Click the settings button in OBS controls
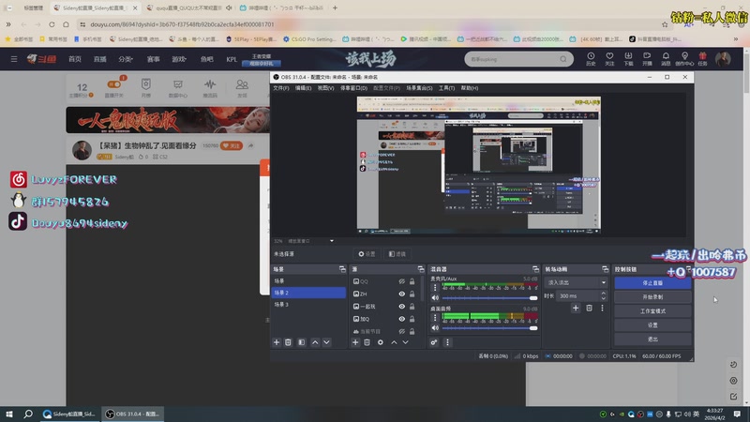The image size is (750, 422). 652,324
